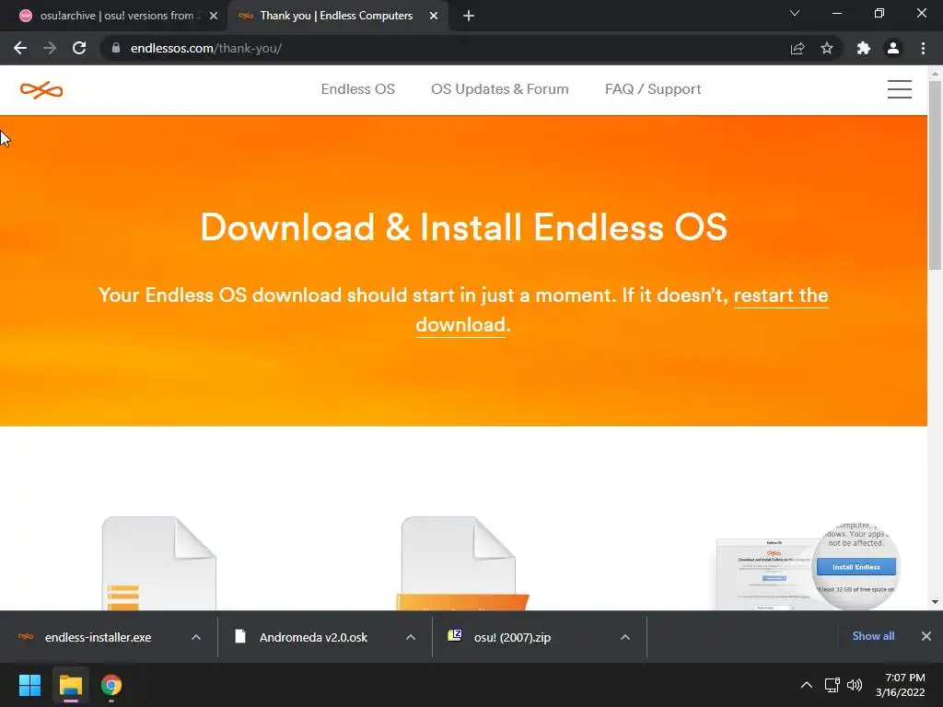Open the tab search chevron in title bar
943x707 pixels.
point(795,13)
